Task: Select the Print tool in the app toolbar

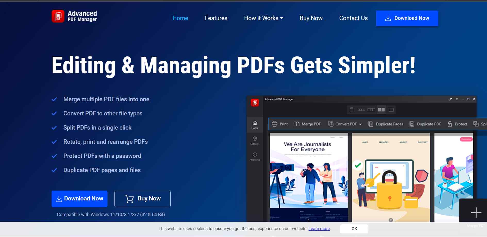Action: pos(279,124)
